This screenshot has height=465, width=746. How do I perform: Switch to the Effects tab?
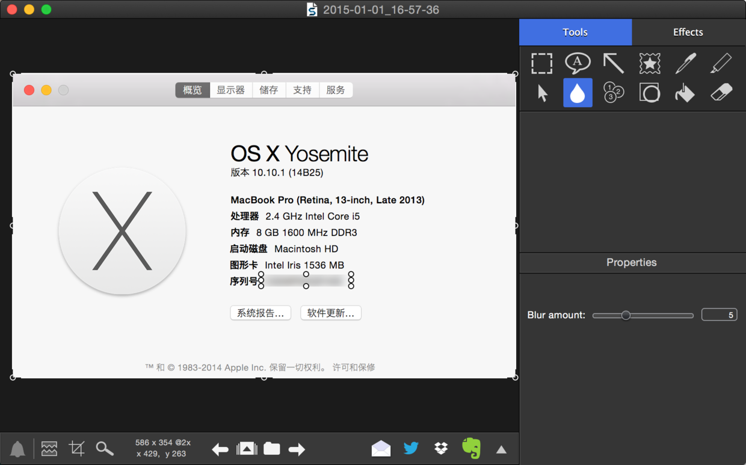pos(688,32)
